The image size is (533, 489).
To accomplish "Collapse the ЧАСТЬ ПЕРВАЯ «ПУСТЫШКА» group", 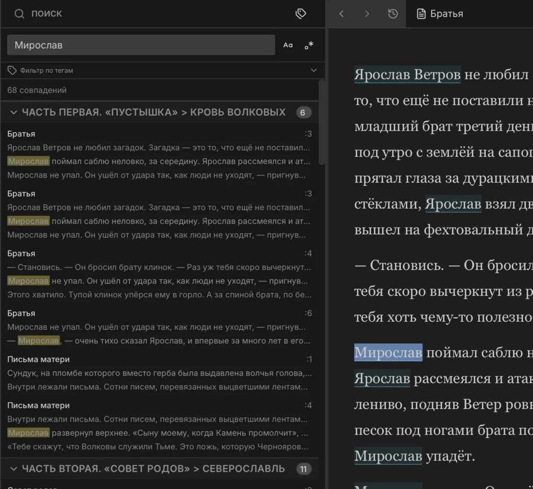I will [x=14, y=112].
